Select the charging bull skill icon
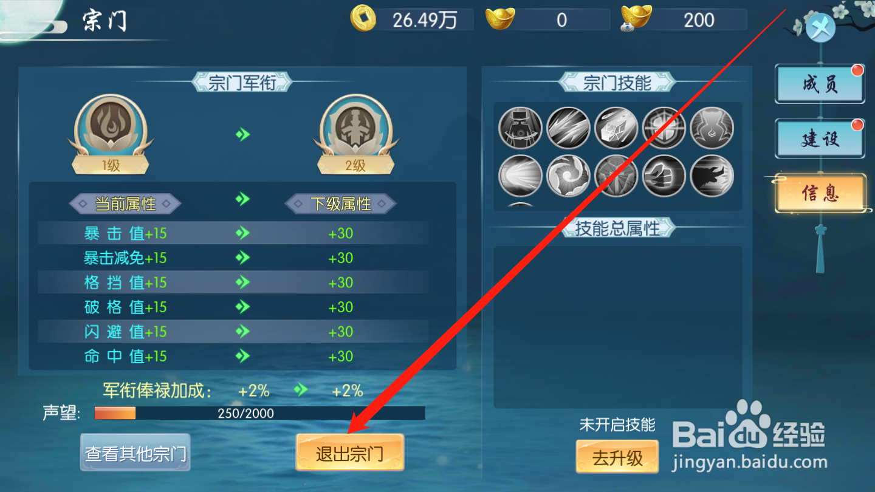The image size is (875, 492). point(712,176)
